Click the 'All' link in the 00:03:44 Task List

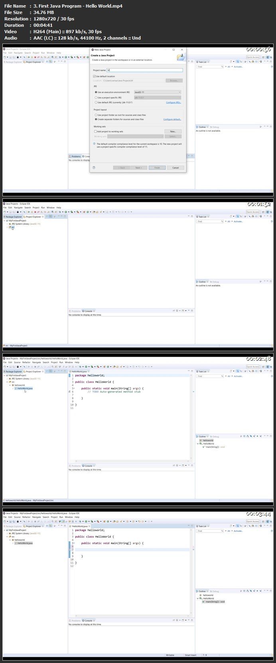229,531
